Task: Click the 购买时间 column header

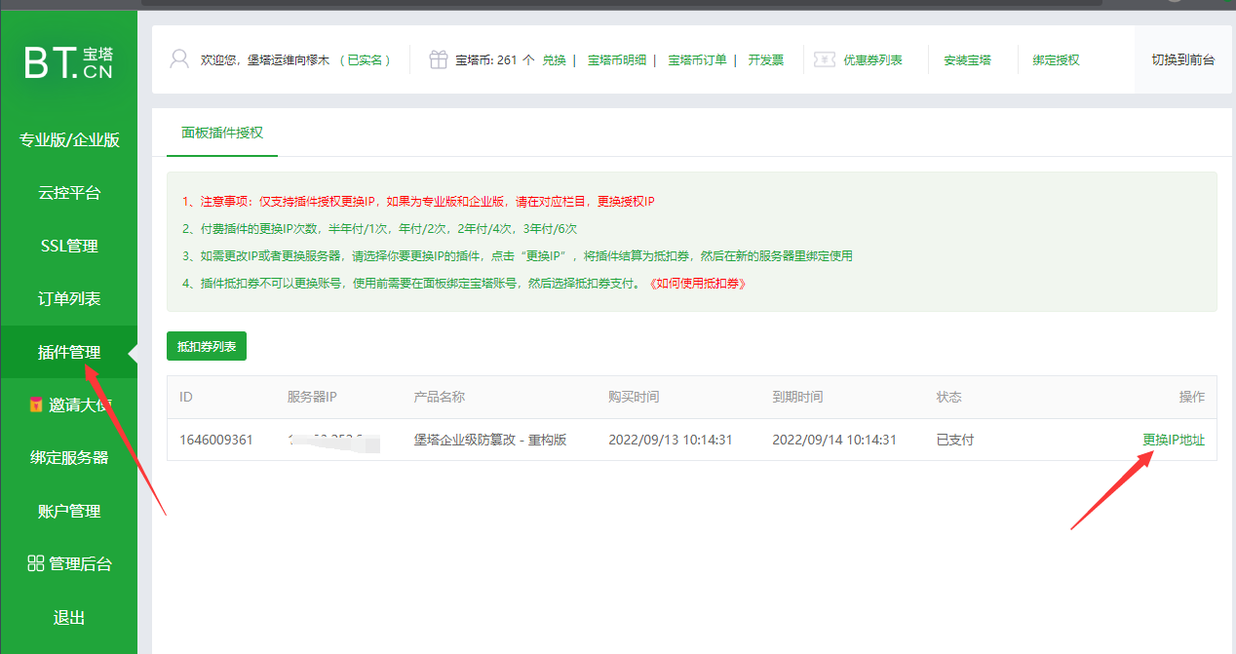Action: tap(634, 397)
